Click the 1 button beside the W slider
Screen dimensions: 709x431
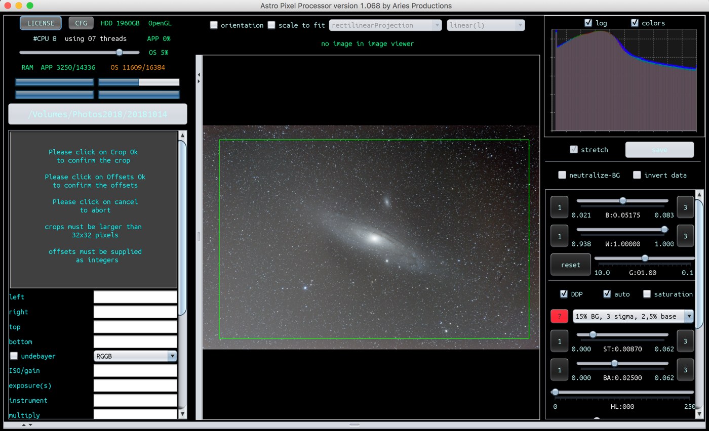pyautogui.click(x=560, y=236)
